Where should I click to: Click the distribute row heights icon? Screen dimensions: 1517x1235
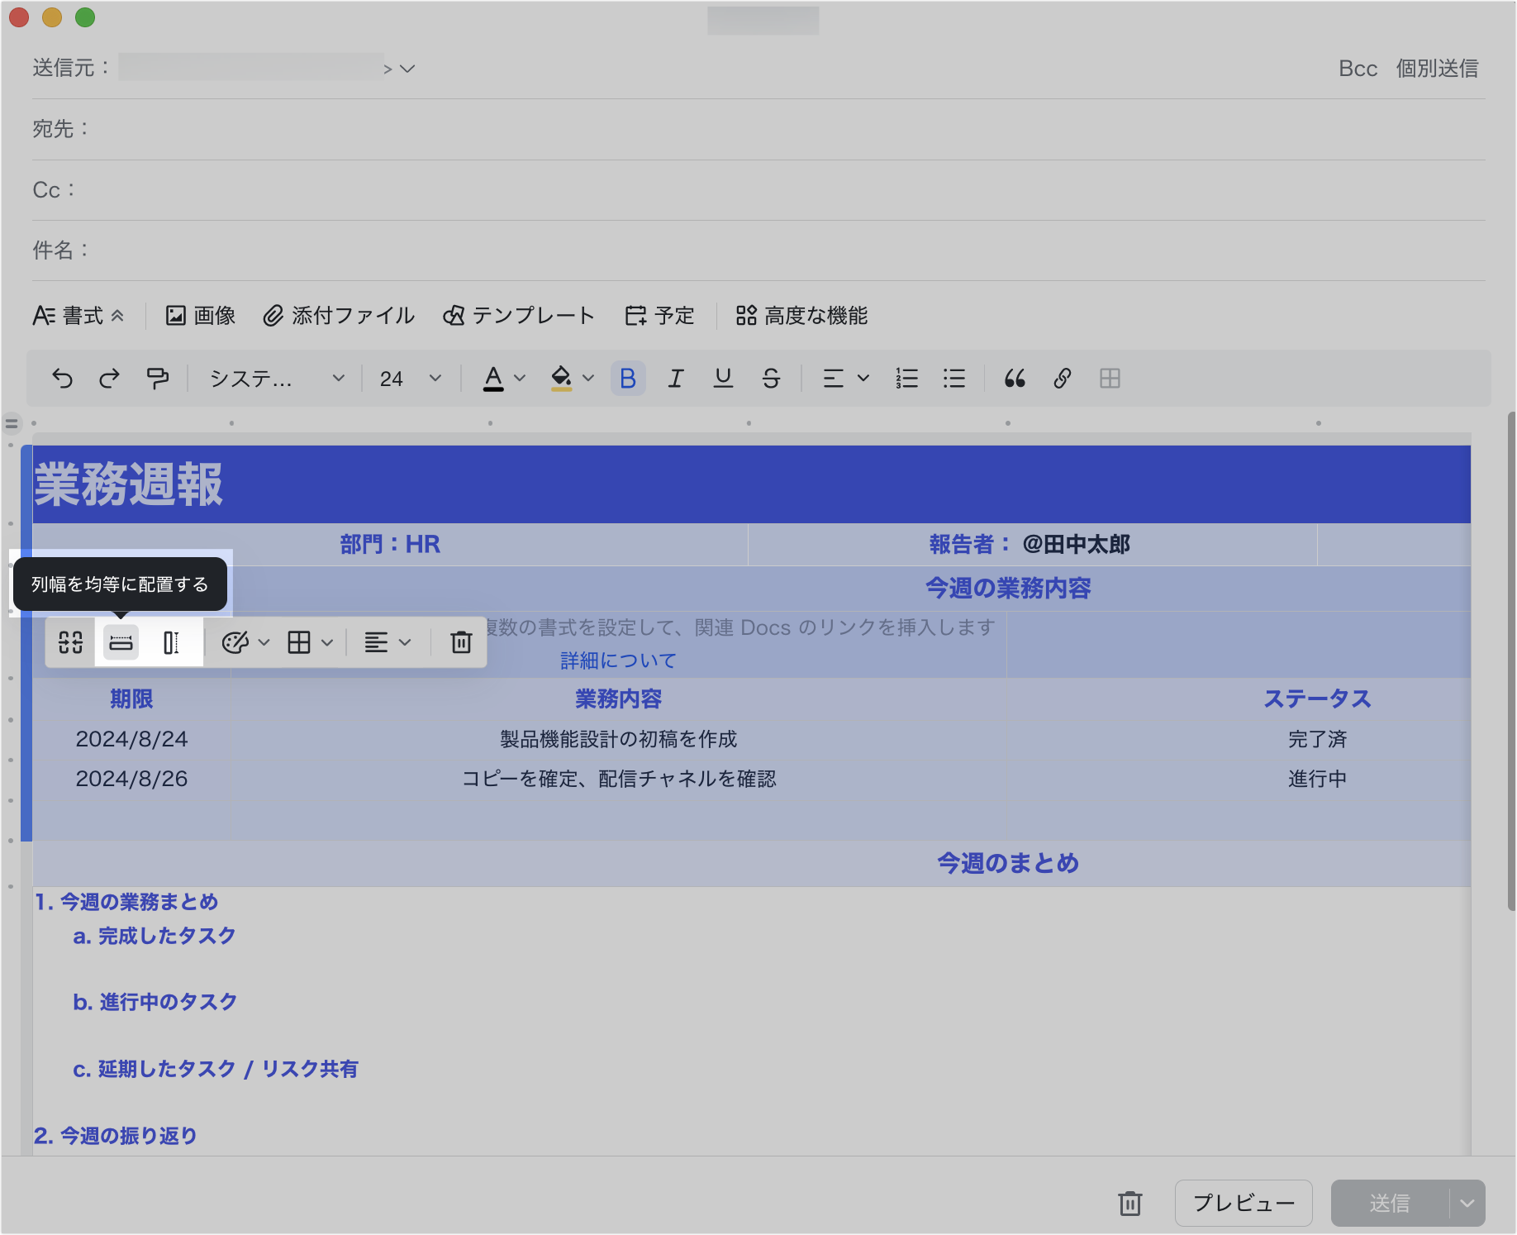pyautogui.click(x=171, y=642)
